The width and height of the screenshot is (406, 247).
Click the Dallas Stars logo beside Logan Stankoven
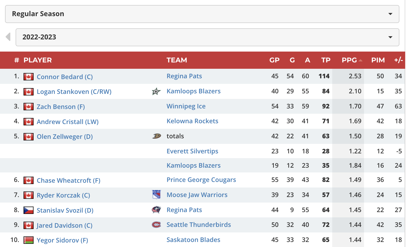[x=156, y=92]
